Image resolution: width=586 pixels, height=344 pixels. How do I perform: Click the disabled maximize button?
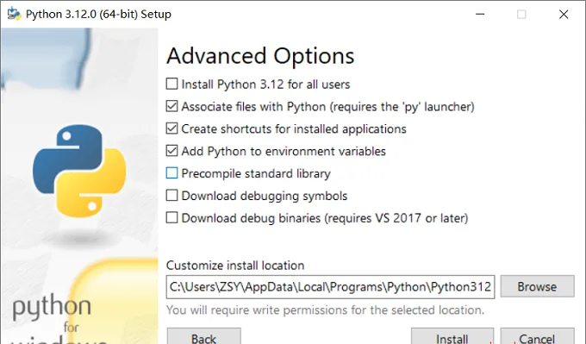click(x=521, y=14)
